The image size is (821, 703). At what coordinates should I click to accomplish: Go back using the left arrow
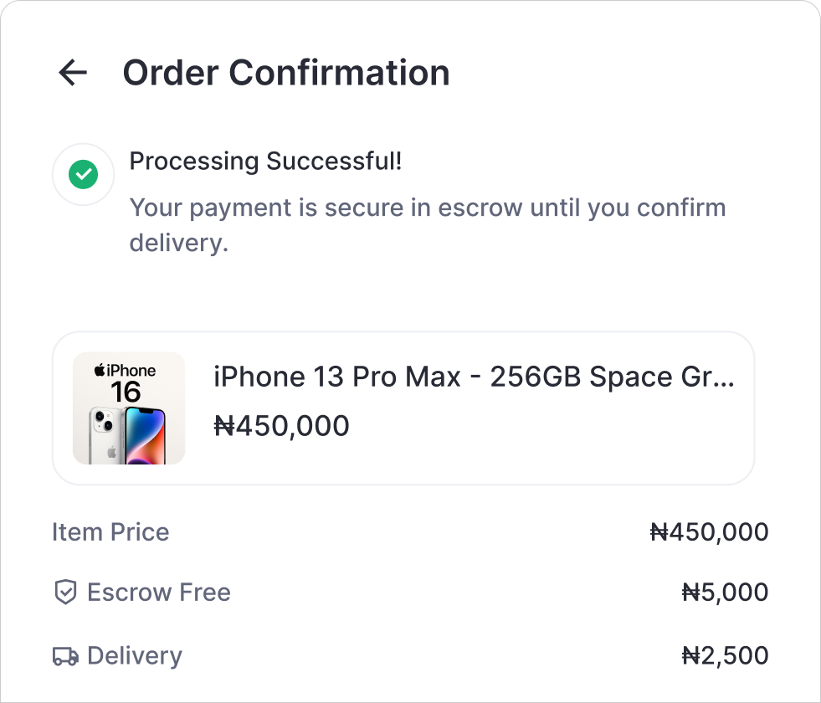coord(73,73)
